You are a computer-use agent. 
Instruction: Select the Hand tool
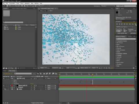point(7,6)
